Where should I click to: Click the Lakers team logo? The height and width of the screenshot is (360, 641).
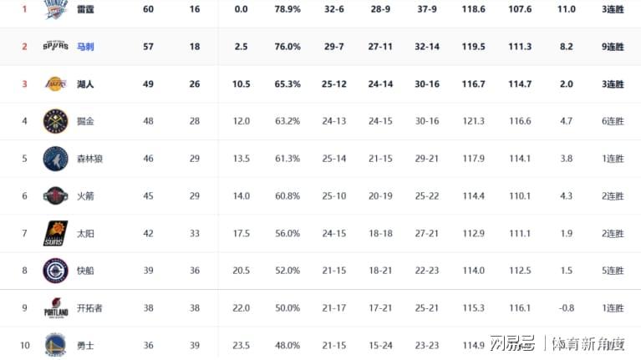[56, 84]
